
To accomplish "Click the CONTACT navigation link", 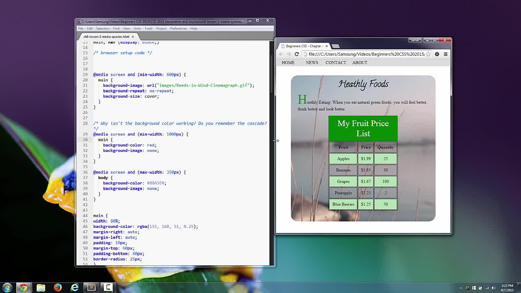I will (336, 63).
